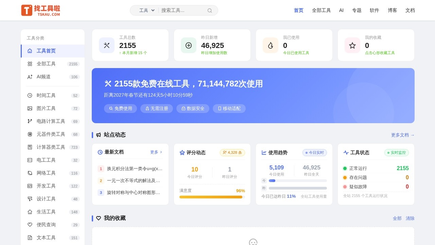Open 专题 in top navigation
435x245 pixels.
[x=357, y=10]
